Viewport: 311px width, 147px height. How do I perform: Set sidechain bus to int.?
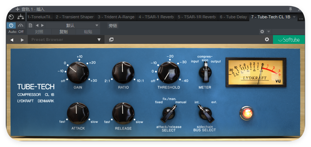tap(197, 102)
